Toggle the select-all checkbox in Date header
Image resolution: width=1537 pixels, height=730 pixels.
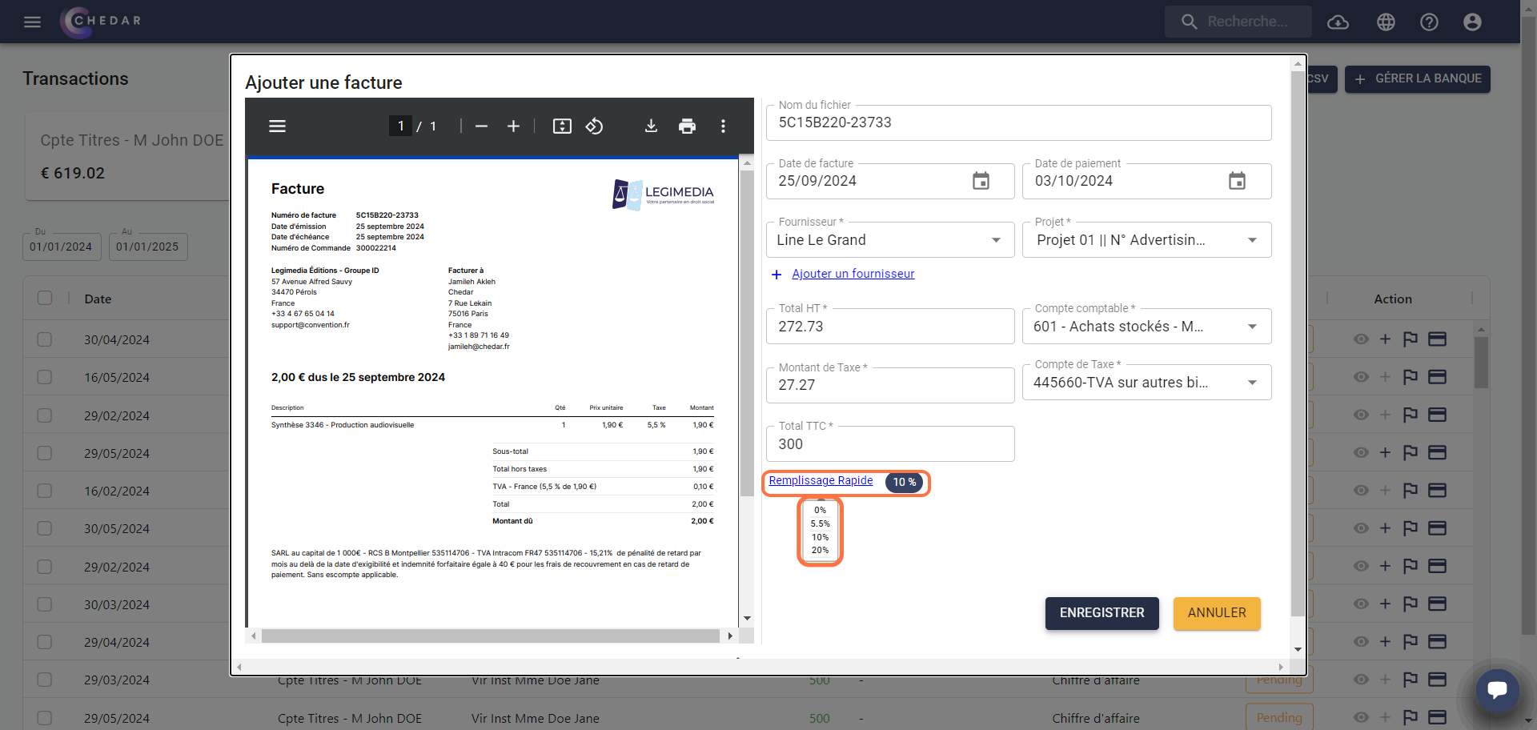point(45,298)
